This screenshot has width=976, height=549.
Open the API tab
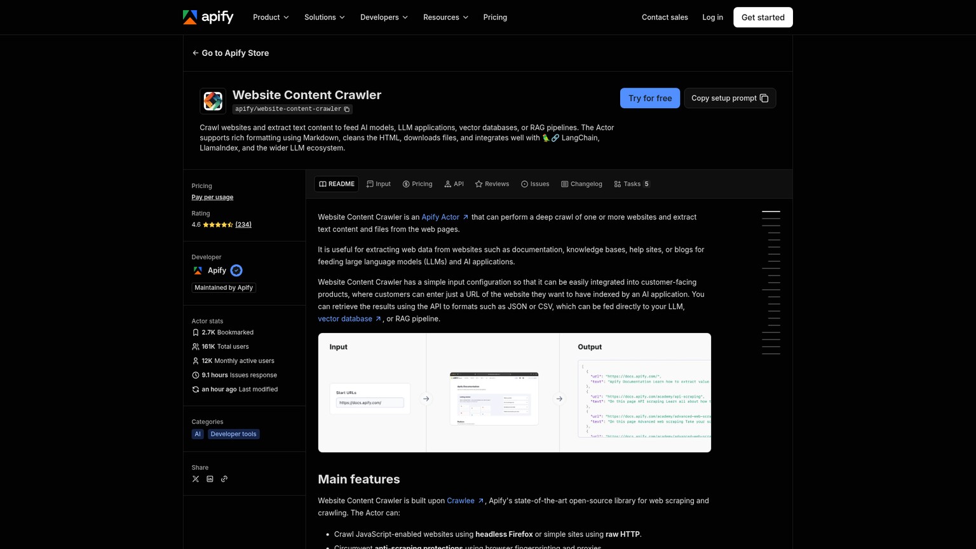[454, 184]
